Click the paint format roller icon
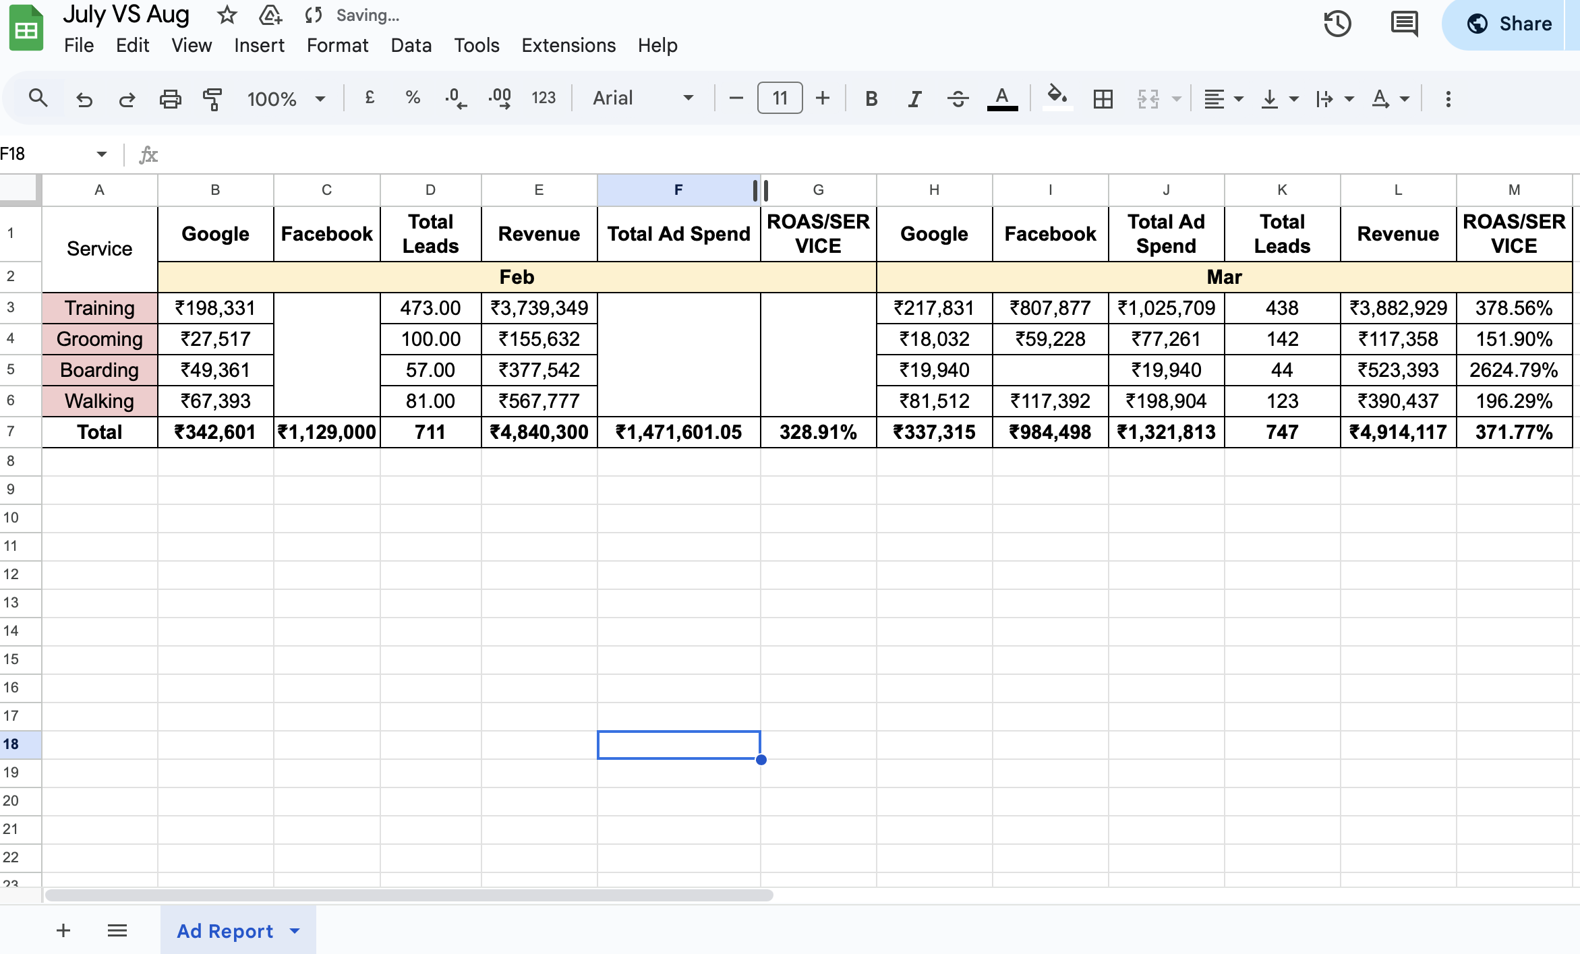This screenshot has height=954, width=1580. tap(212, 99)
